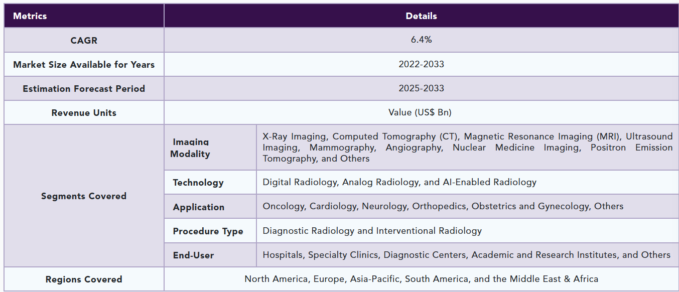This screenshot has height=292, width=679.
Task: Select the Revenue Units label
Action: pos(84,112)
